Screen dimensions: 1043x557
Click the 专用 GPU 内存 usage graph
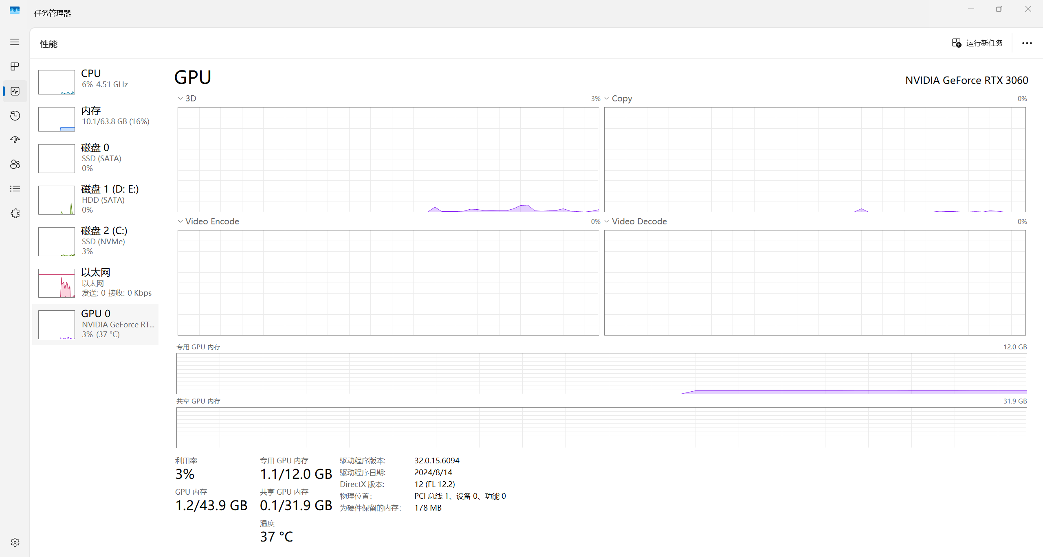601,373
